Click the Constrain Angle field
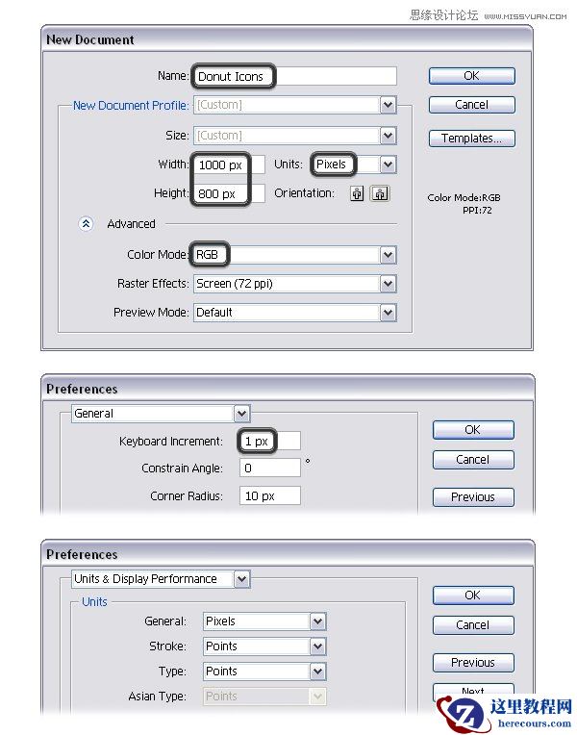This screenshot has height=735, width=577. tap(270, 468)
